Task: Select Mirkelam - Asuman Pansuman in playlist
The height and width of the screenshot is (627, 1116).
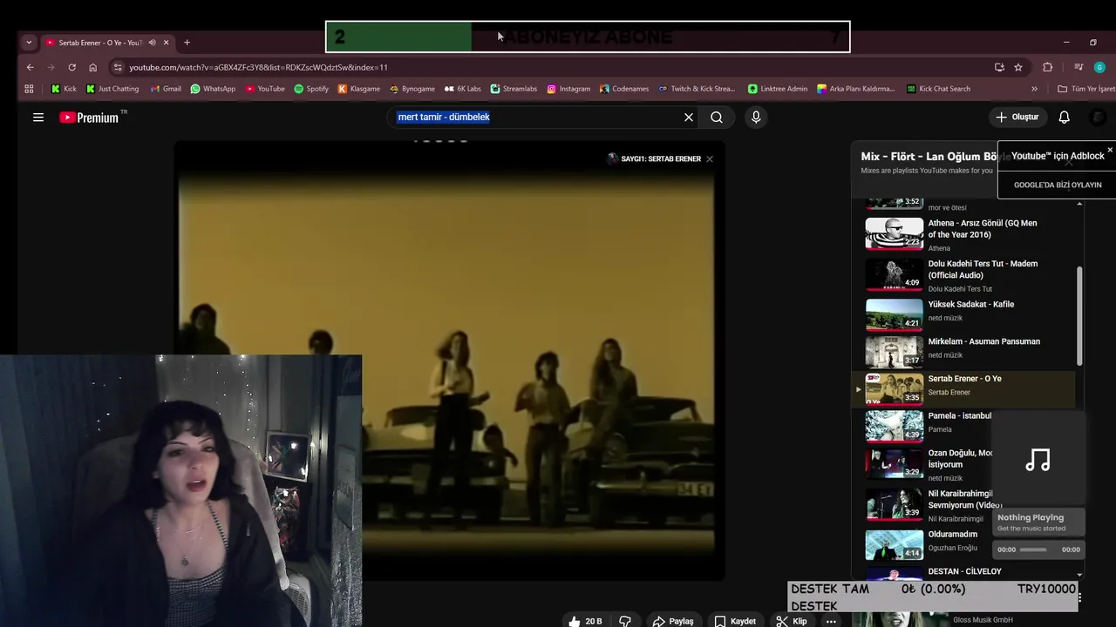Action: click(x=963, y=350)
